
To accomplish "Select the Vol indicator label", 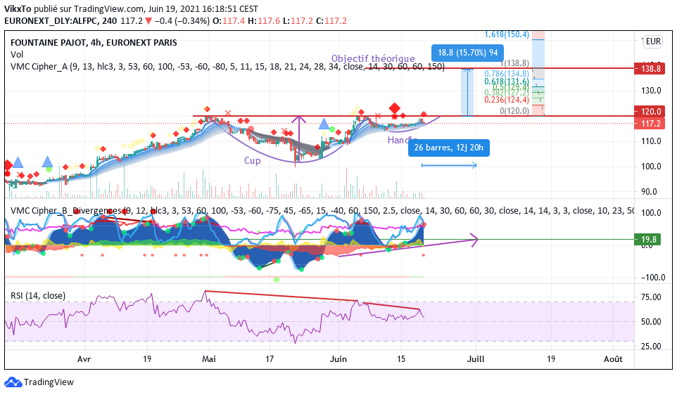I will click(x=16, y=54).
